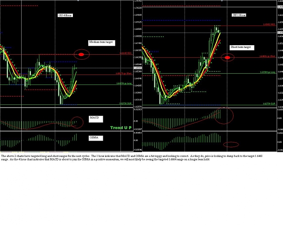Click the commentary paragraph below the charts
This screenshot has width=283, height=226.
click(132, 158)
